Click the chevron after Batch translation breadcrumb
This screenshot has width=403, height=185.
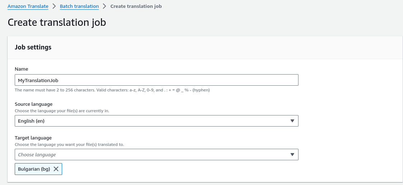[105, 6]
